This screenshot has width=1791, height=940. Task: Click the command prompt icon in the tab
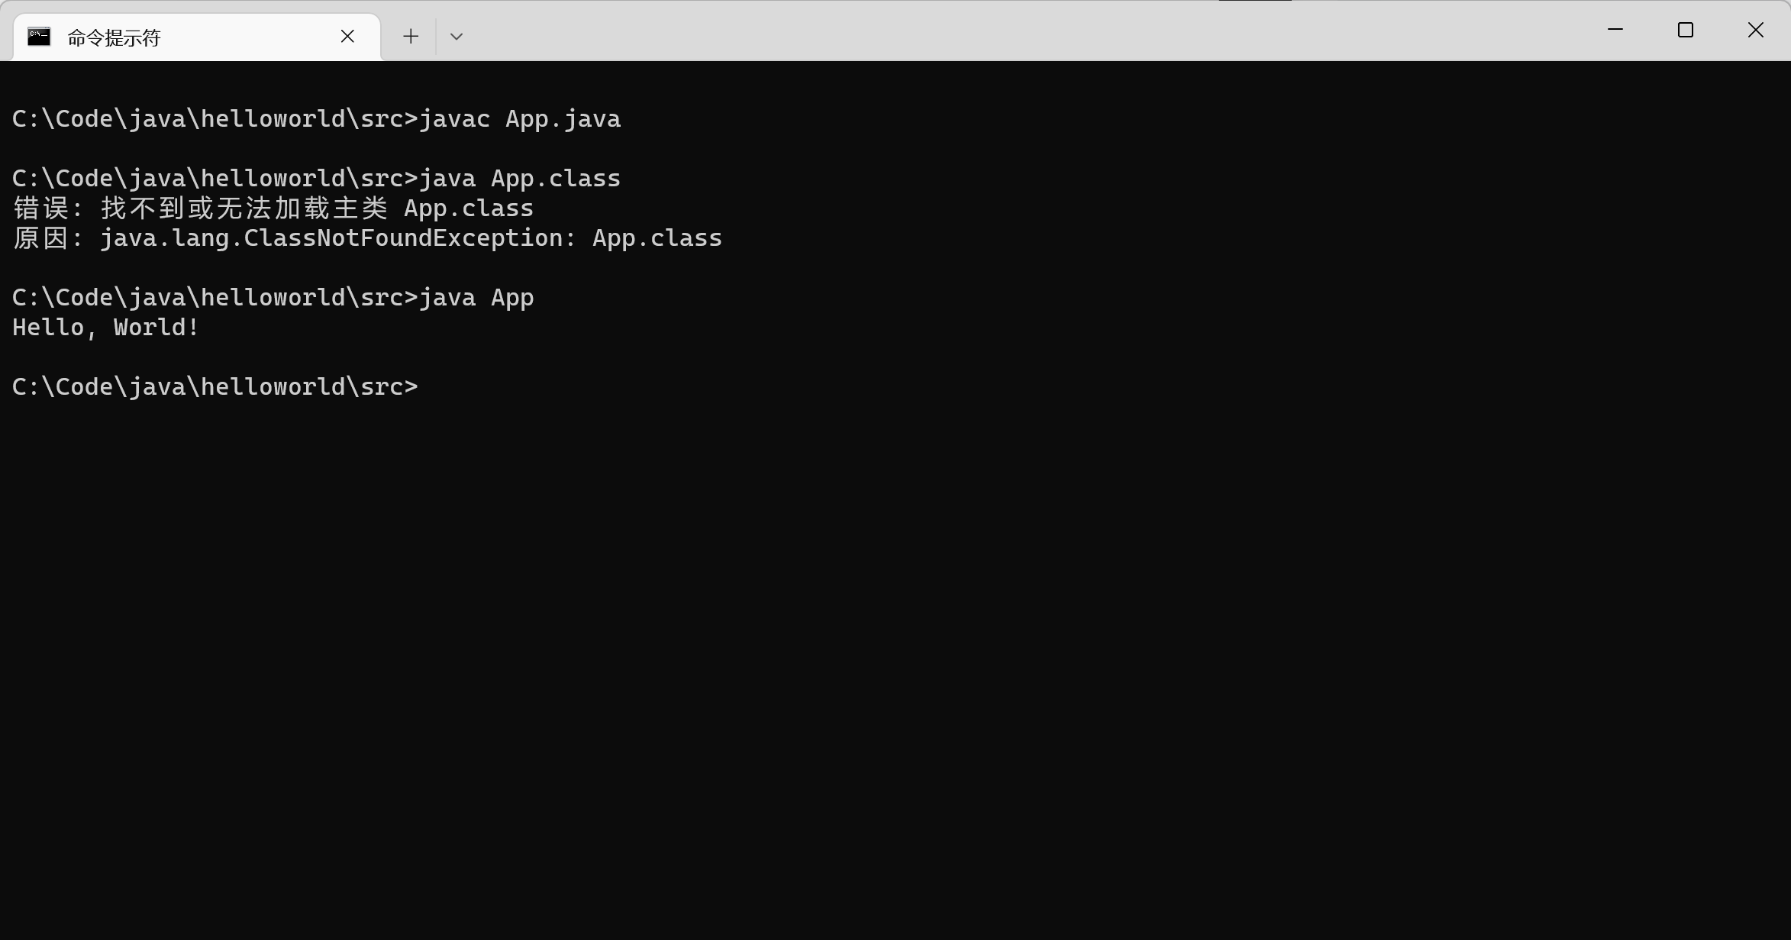(39, 37)
